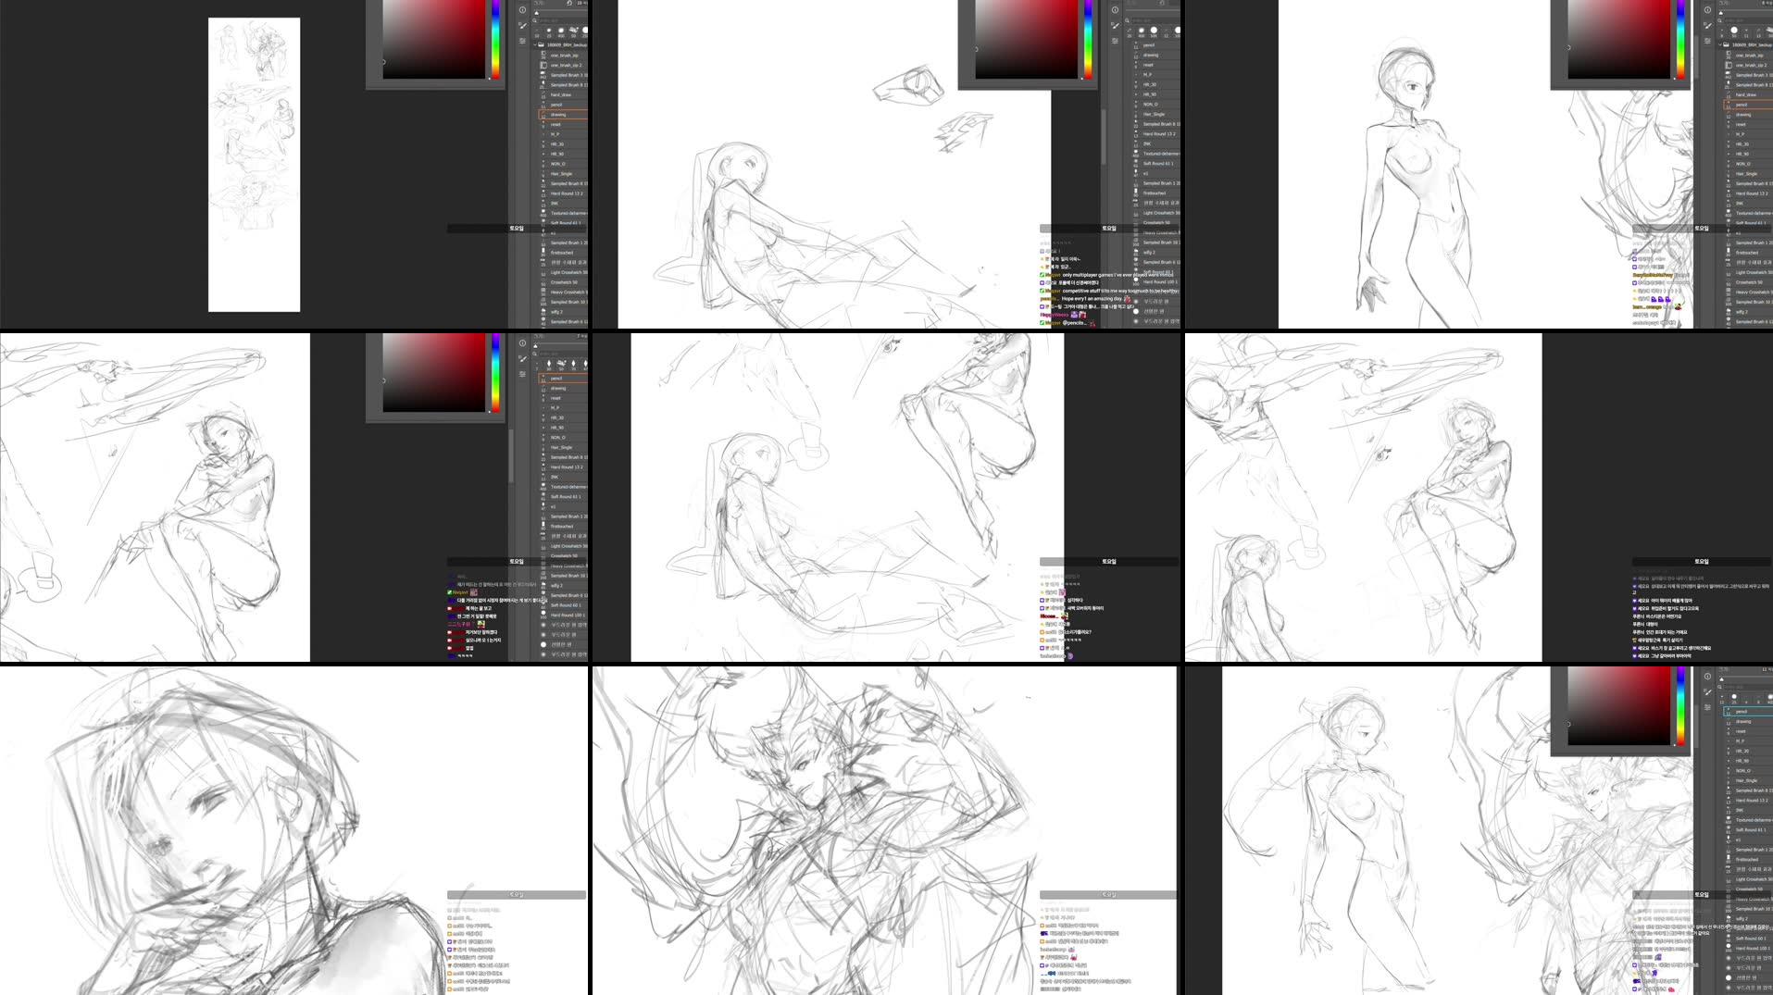This screenshot has width=1773, height=995.
Task: Click the reset/undo arrow icon at panel top
Action: coord(569,4)
